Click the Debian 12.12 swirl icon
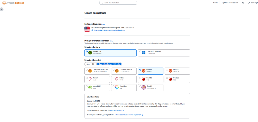 click(90, 79)
